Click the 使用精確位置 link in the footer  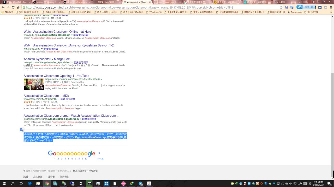(80, 171)
